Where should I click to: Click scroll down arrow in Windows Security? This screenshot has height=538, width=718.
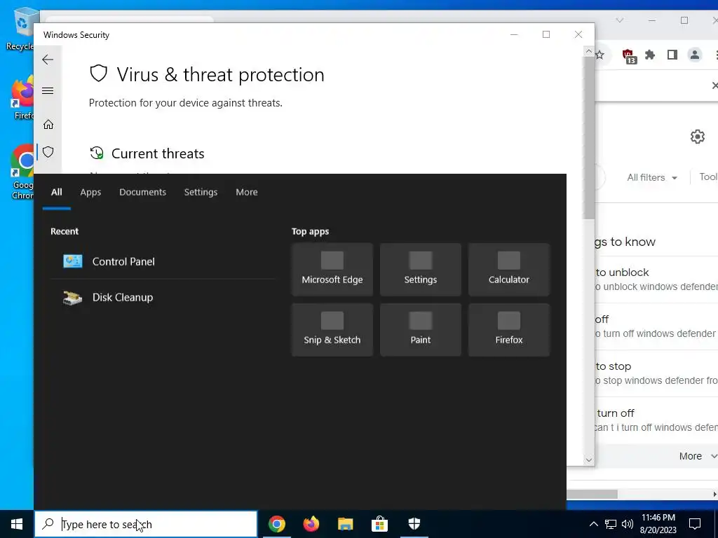588,460
